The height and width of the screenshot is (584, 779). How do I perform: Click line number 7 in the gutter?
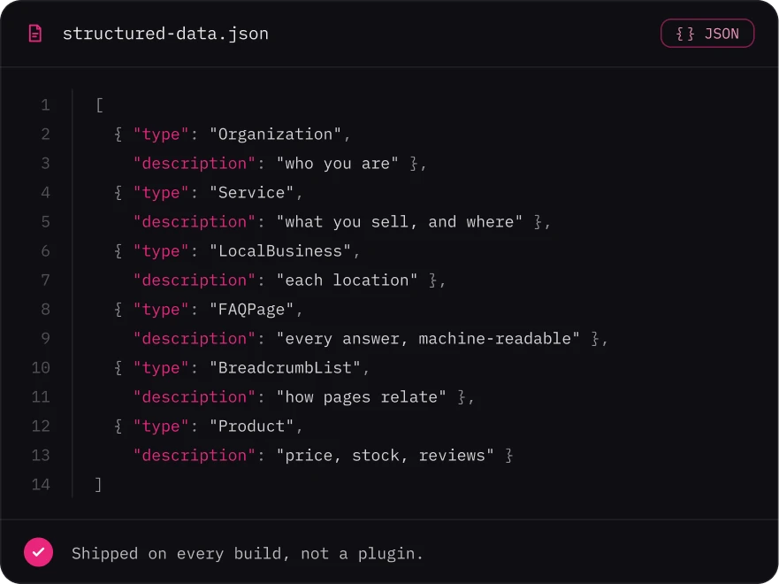[x=45, y=280]
